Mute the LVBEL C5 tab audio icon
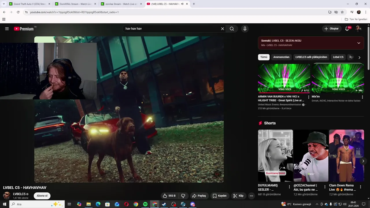Screen dimensions: 370x208 click(182, 4)
